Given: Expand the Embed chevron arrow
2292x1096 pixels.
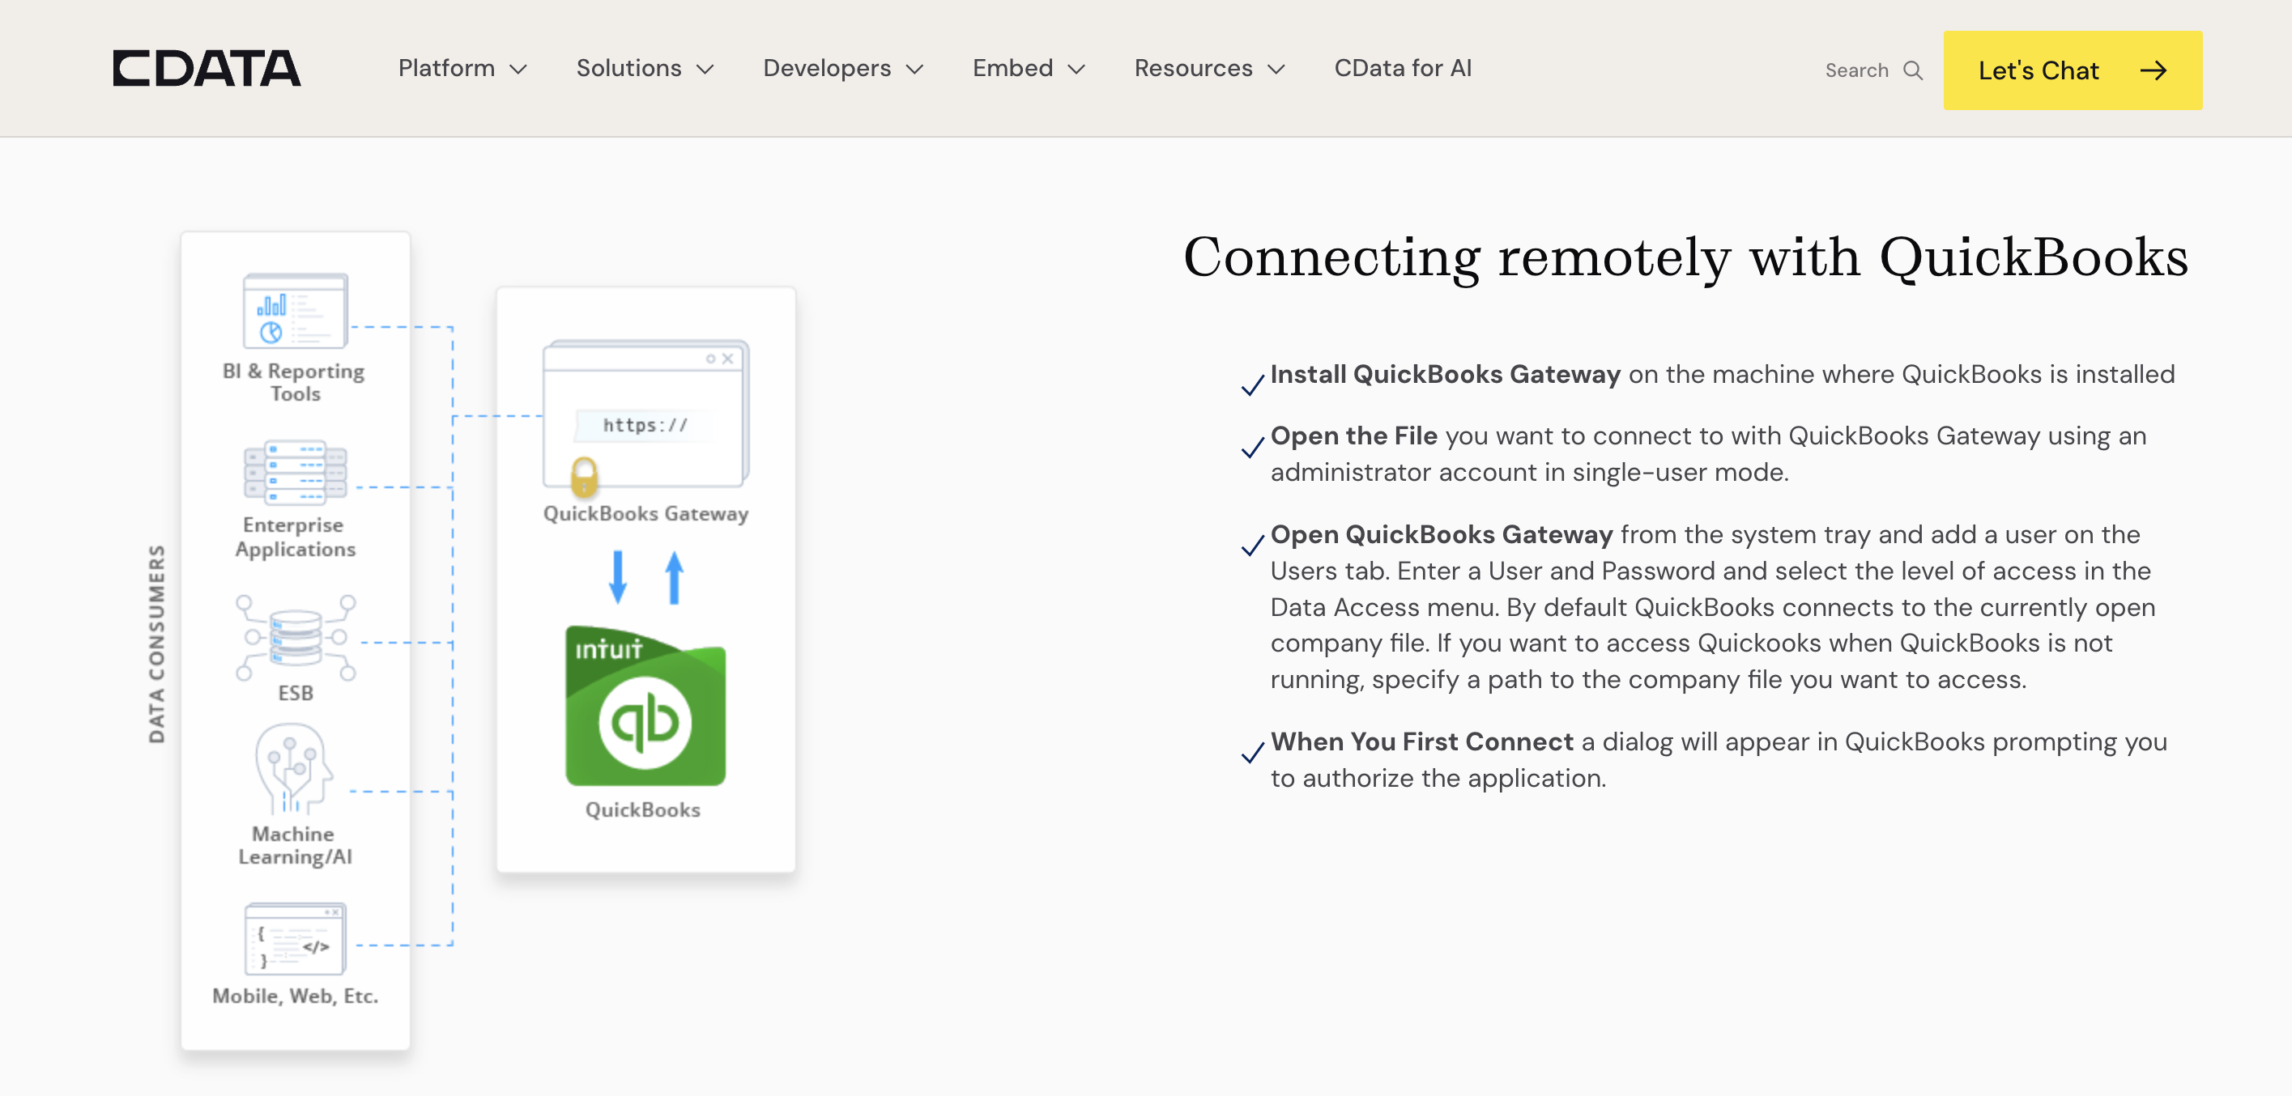Looking at the screenshot, I should 1076,70.
